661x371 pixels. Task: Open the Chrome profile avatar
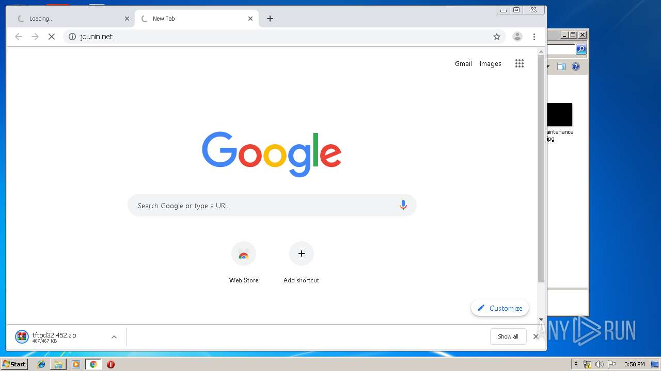click(517, 37)
